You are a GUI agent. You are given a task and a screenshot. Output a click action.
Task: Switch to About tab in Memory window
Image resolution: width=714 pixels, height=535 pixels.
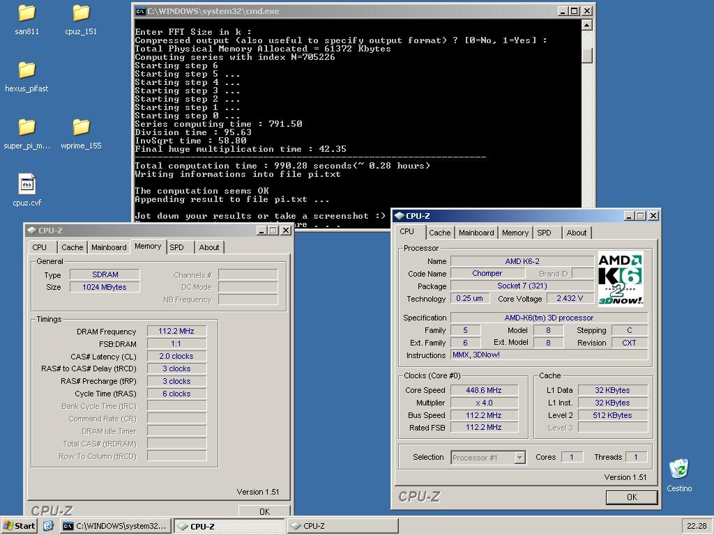209,247
